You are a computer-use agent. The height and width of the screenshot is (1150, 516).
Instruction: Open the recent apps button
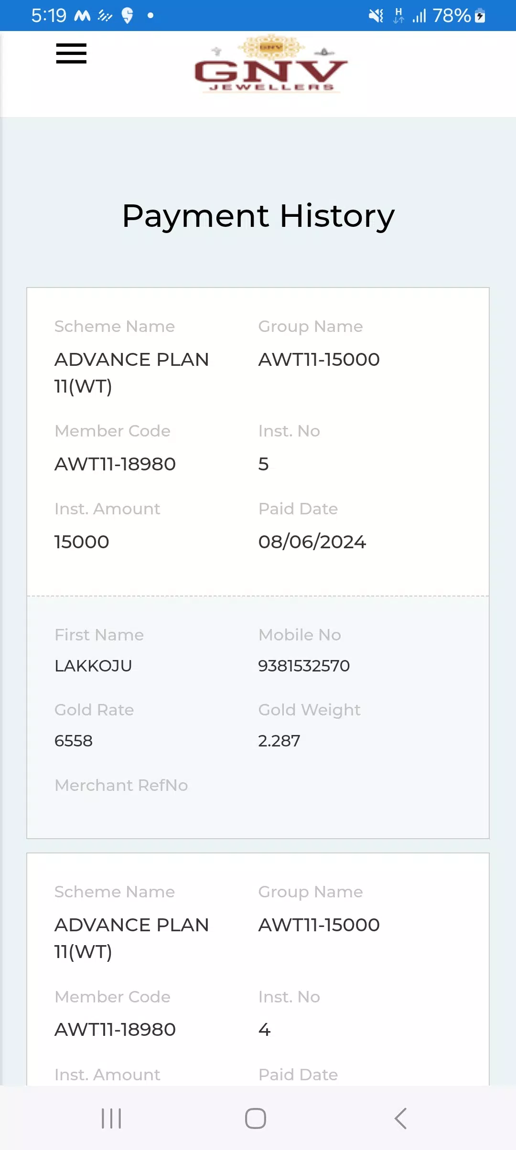[111, 1118]
